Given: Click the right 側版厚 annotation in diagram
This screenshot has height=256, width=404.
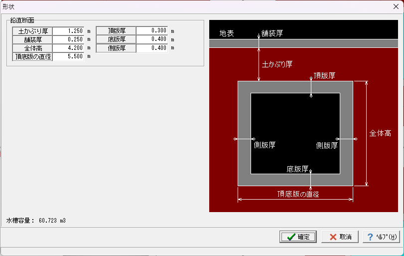Looking at the screenshot, I should pyautogui.click(x=327, y=146).
